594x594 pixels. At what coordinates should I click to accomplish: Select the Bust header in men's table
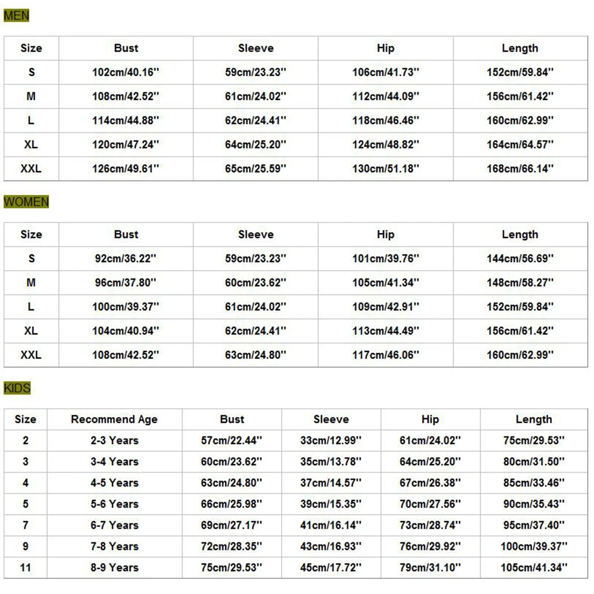click(126, 48)
